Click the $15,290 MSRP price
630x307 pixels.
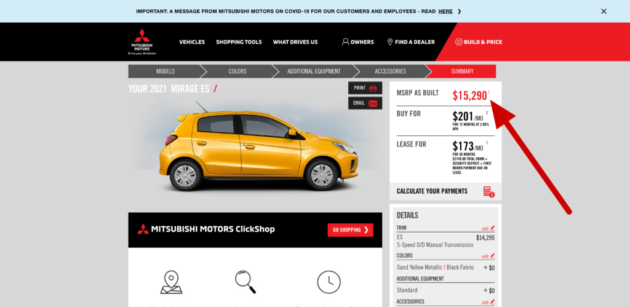[x=469, y=95]
